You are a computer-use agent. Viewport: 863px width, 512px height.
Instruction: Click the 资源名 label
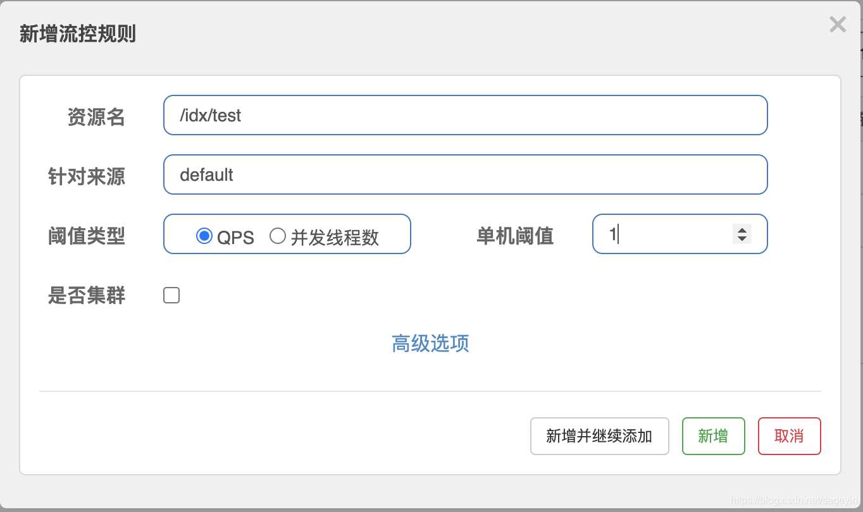pyautogui.click(x=96, y=117)
